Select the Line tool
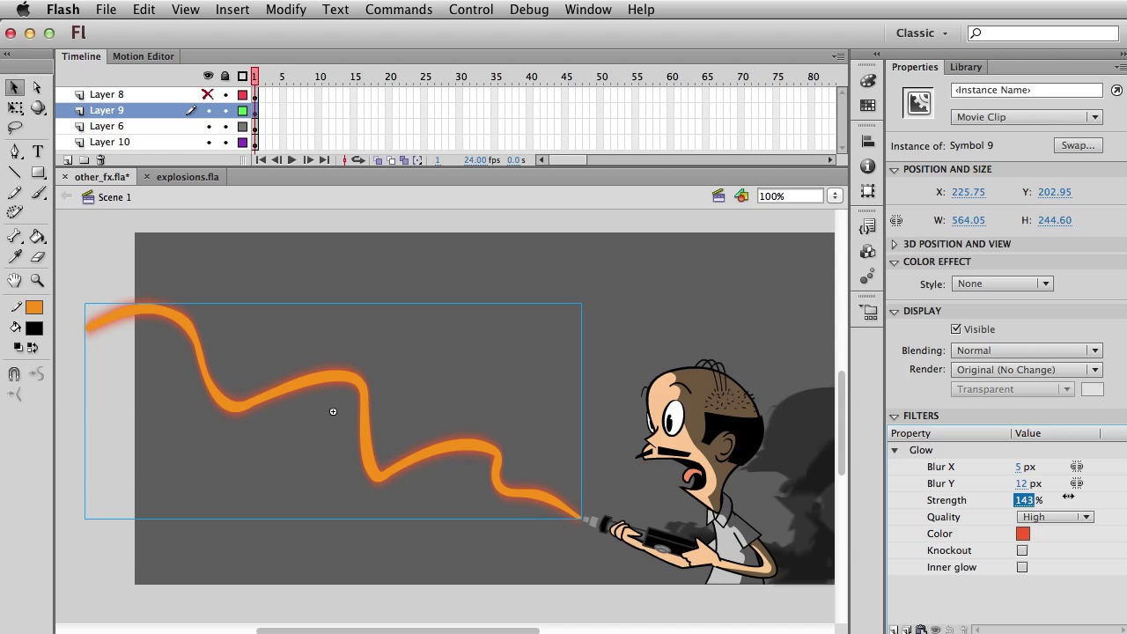Image resolution: width=1127 pixels, height=634 pixels. 15,173
